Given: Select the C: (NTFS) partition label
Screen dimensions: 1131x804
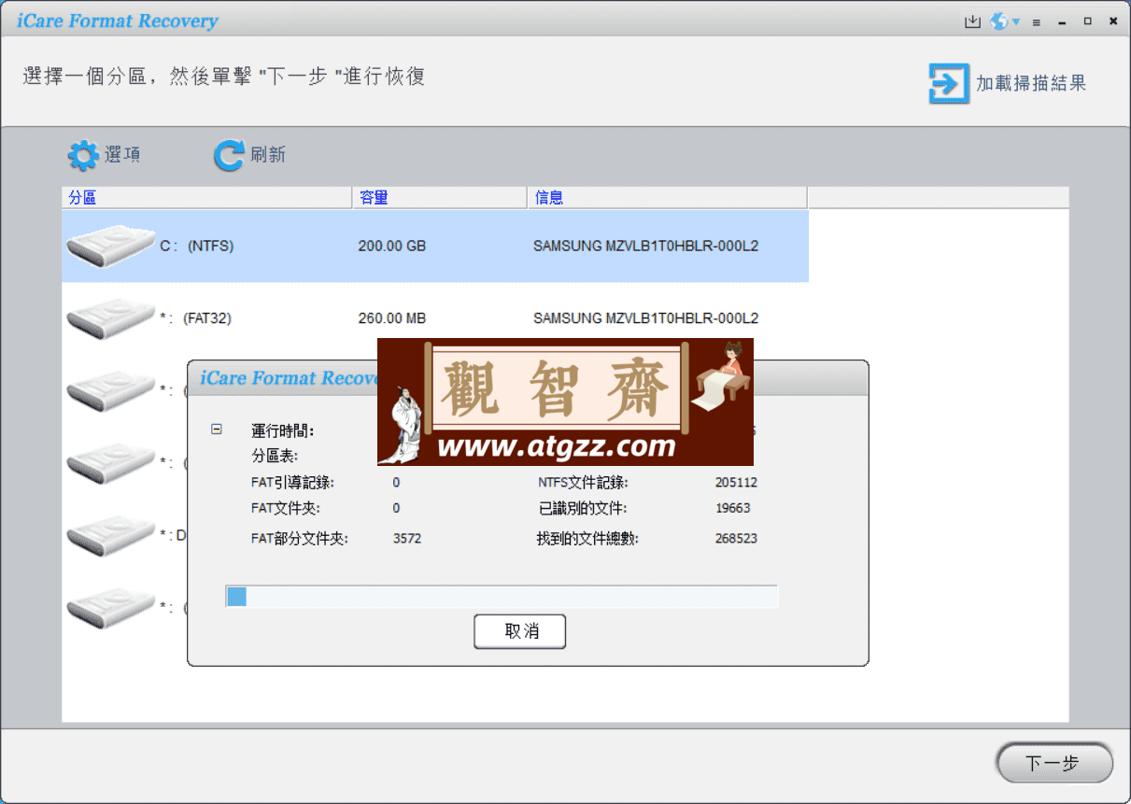Looking at the screenshot, I should (x=196, y=247).
